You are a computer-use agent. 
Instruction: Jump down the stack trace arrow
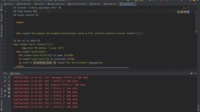[x=9, y=81]
